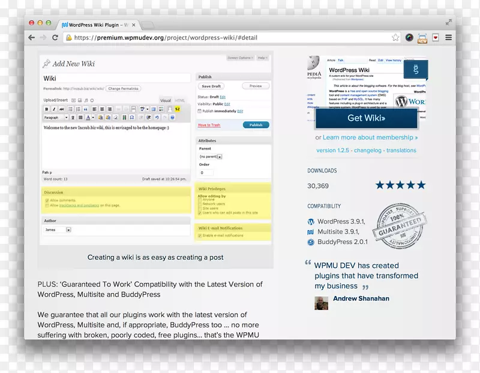
Task: Select the WordPress Wiki Plugin browser tab
Action: click(97, 25)
